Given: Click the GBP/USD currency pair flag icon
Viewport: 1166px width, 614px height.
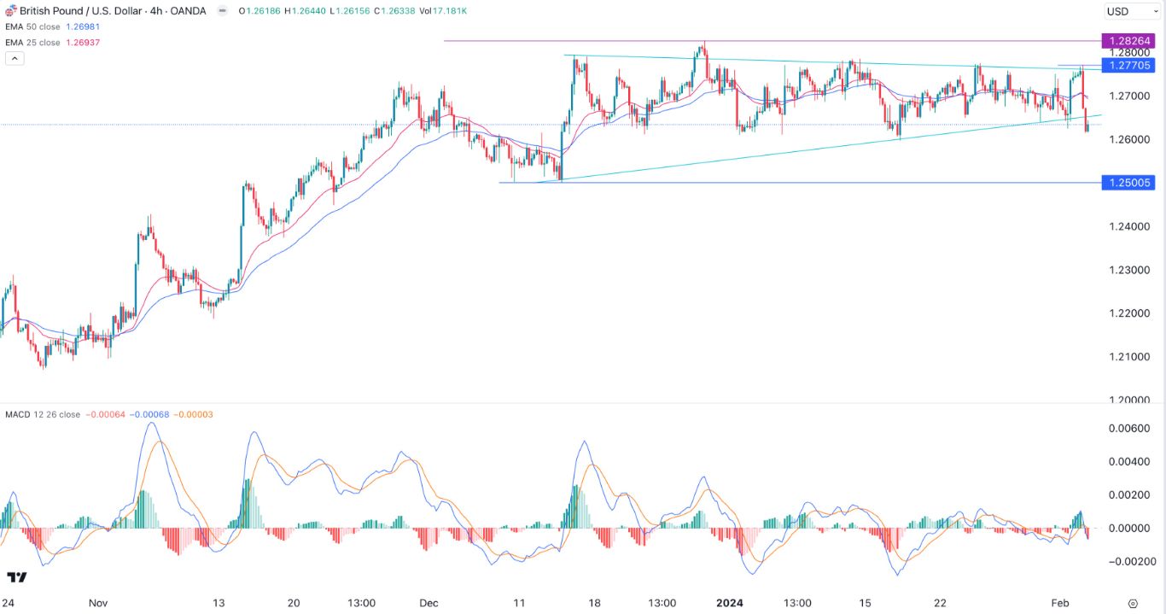Looking at the screenshot, I should coord(11,10).
